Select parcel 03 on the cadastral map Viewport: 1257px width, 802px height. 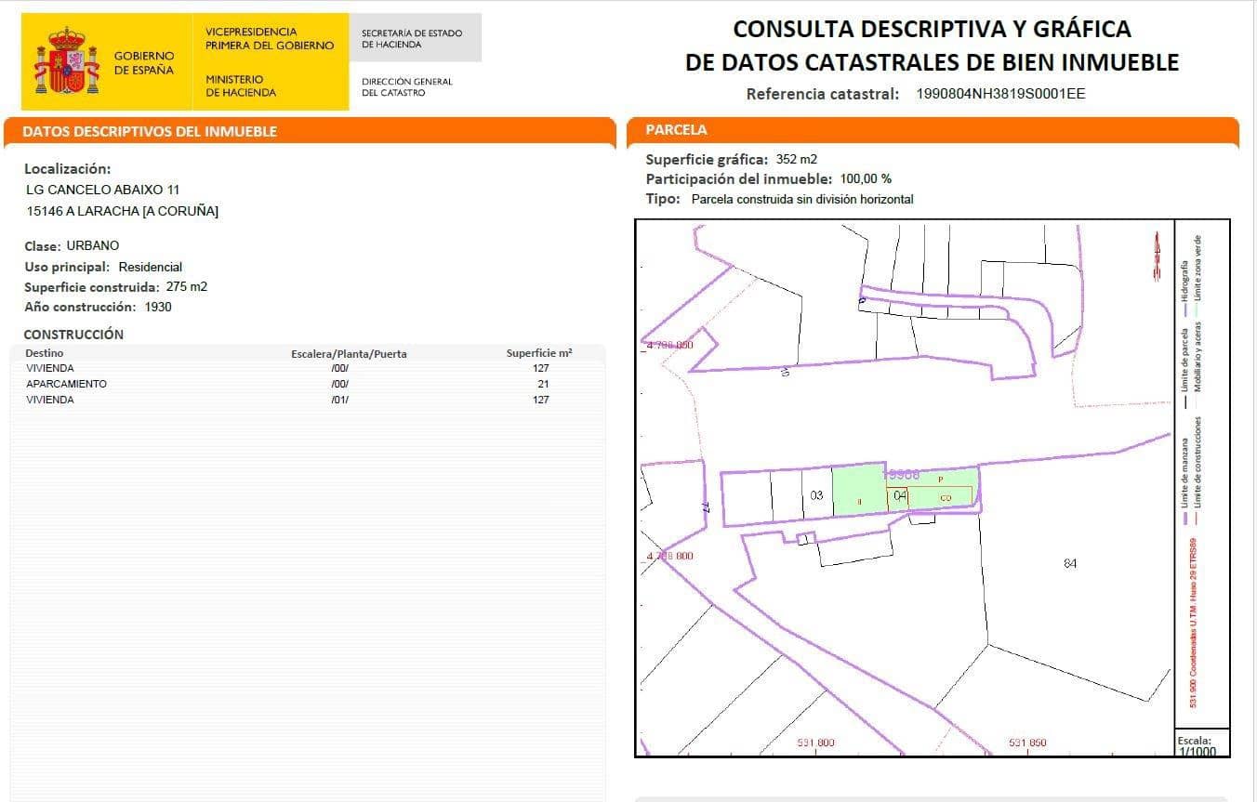pos(817,494)
